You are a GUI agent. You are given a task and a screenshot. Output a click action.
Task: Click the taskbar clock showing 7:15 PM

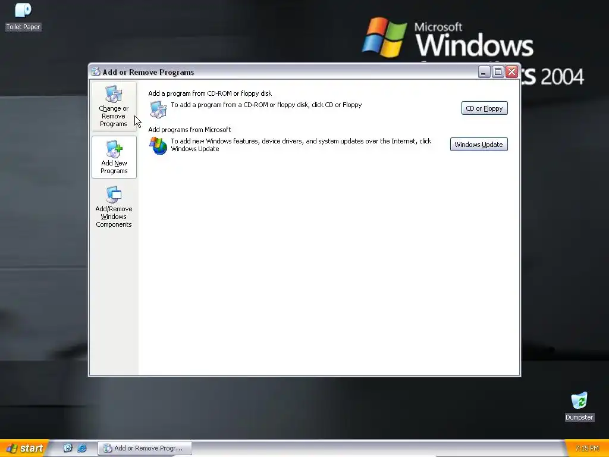(x=586, y=448)
